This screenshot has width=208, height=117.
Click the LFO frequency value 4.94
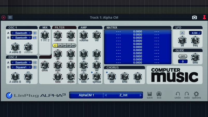tap(195, 33)
